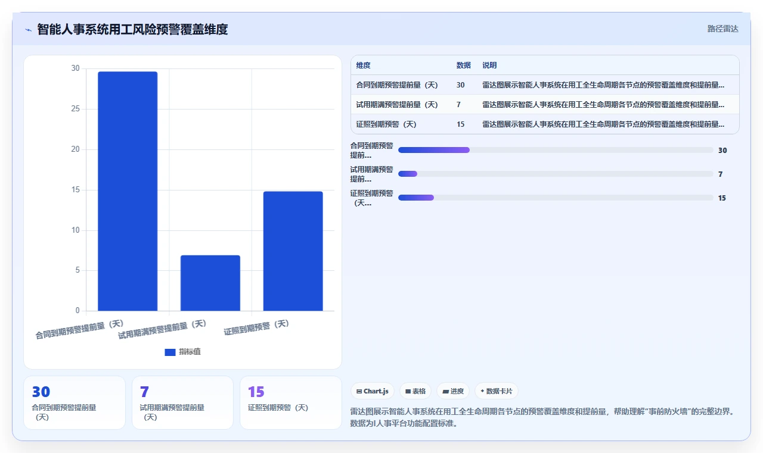Click the tallest bar for 合同到期预警提前量
763x453 pixels.
point(128,191)
